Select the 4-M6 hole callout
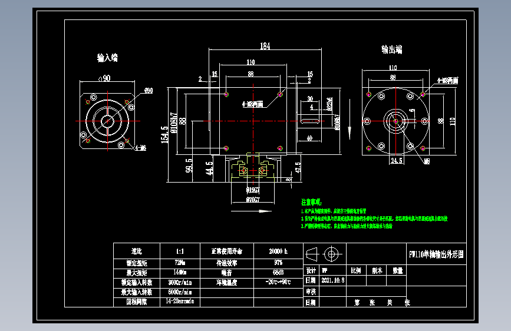The width and height of the screenshot is (511, 331). point(141,148)
